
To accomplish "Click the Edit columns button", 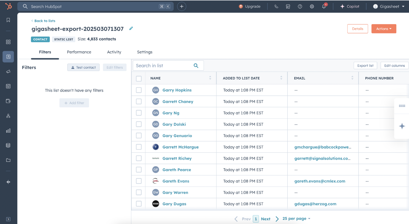I will (x=394, y=66).
